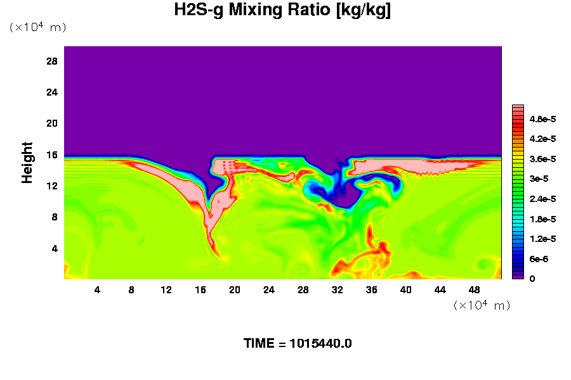The image size is (571, 380).
Task: Click the y-axis tick label 28
Action: click(x=52, y=61)
